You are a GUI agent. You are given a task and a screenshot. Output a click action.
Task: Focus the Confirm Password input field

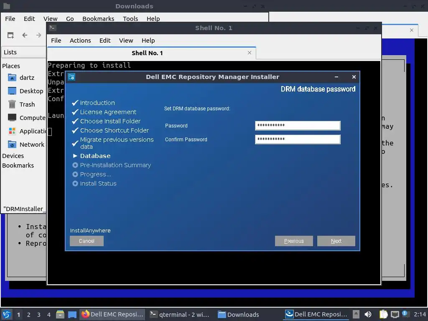point(298,139)
